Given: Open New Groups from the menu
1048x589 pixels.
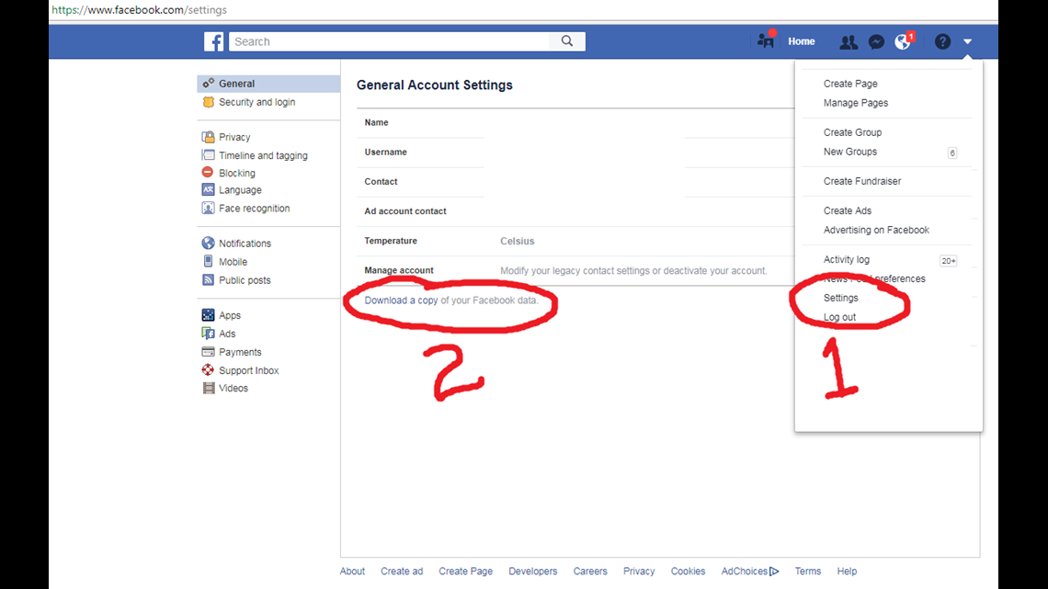Looking at the screenshot, I should pyautogui.click(x=850, y=152).
